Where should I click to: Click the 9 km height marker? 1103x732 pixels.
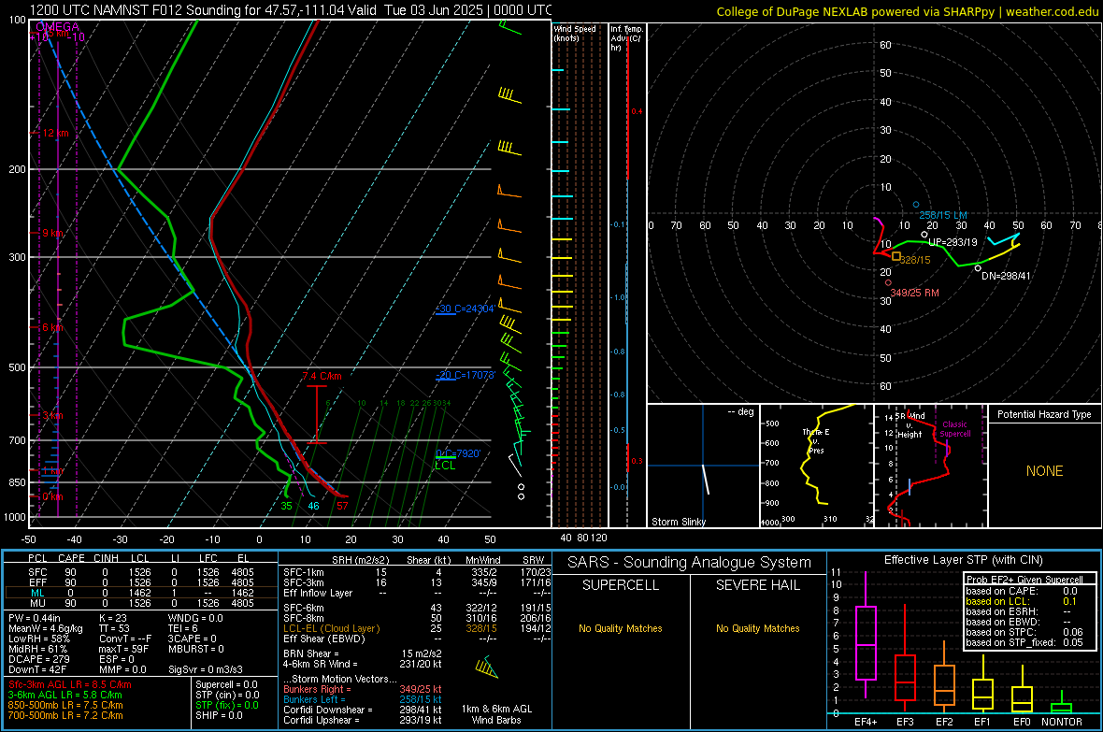pos(52,232)
